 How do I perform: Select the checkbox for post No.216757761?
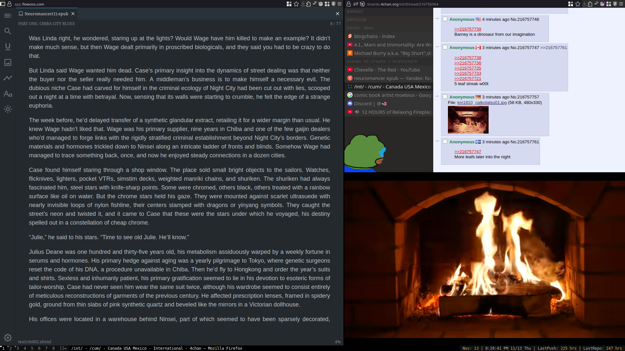coord(445,141)
